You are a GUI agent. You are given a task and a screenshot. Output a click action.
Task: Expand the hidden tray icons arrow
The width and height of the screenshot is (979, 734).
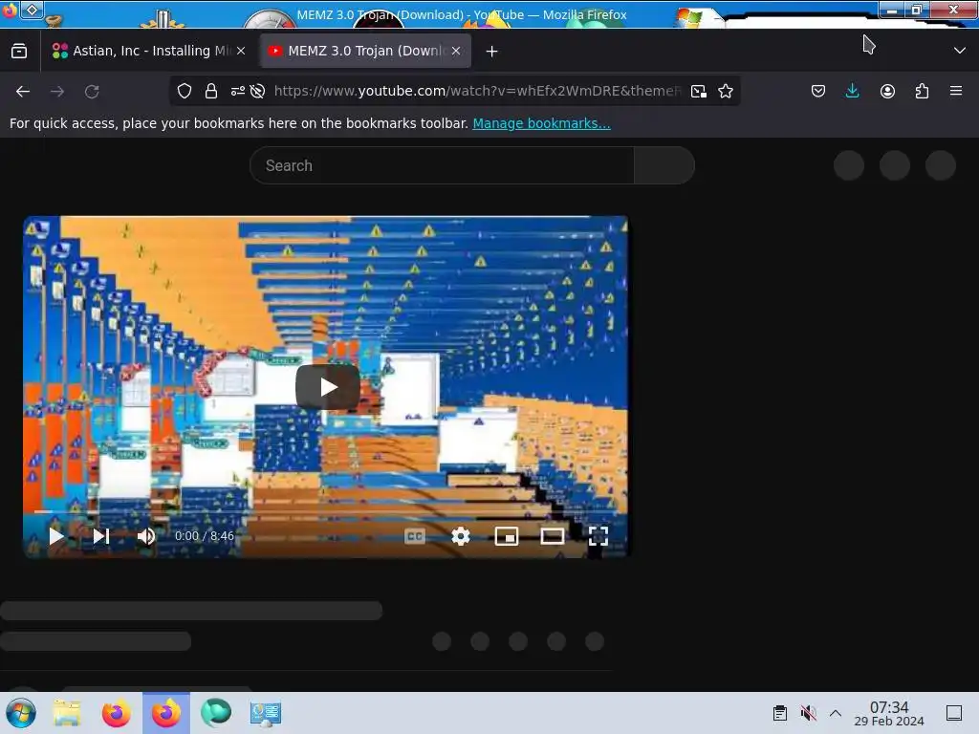[x=836, y=713]
